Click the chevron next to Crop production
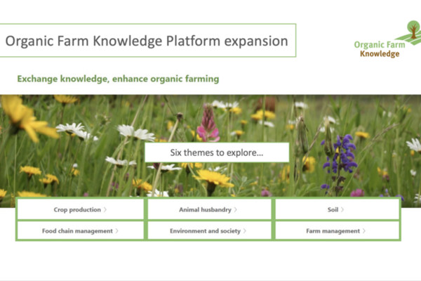This screenshot has width=421, height=281. click(x=105, y=209)
